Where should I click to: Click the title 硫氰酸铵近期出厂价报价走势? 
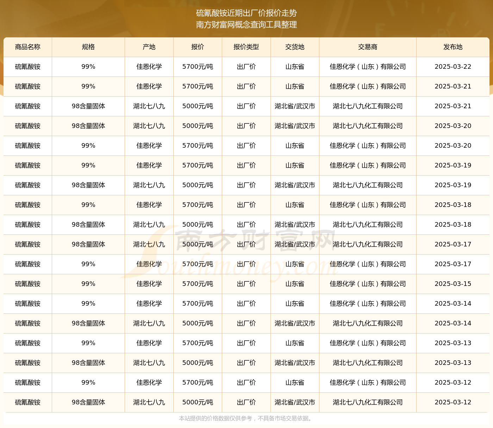[246, 13]
